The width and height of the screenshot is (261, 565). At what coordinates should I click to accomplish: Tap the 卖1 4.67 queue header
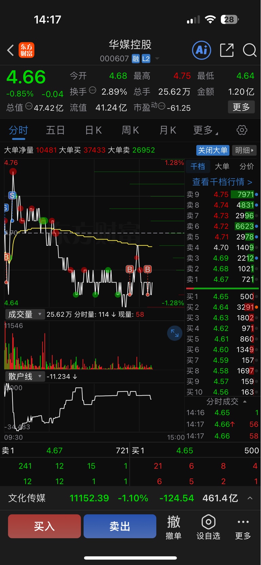tap(65, 451)
